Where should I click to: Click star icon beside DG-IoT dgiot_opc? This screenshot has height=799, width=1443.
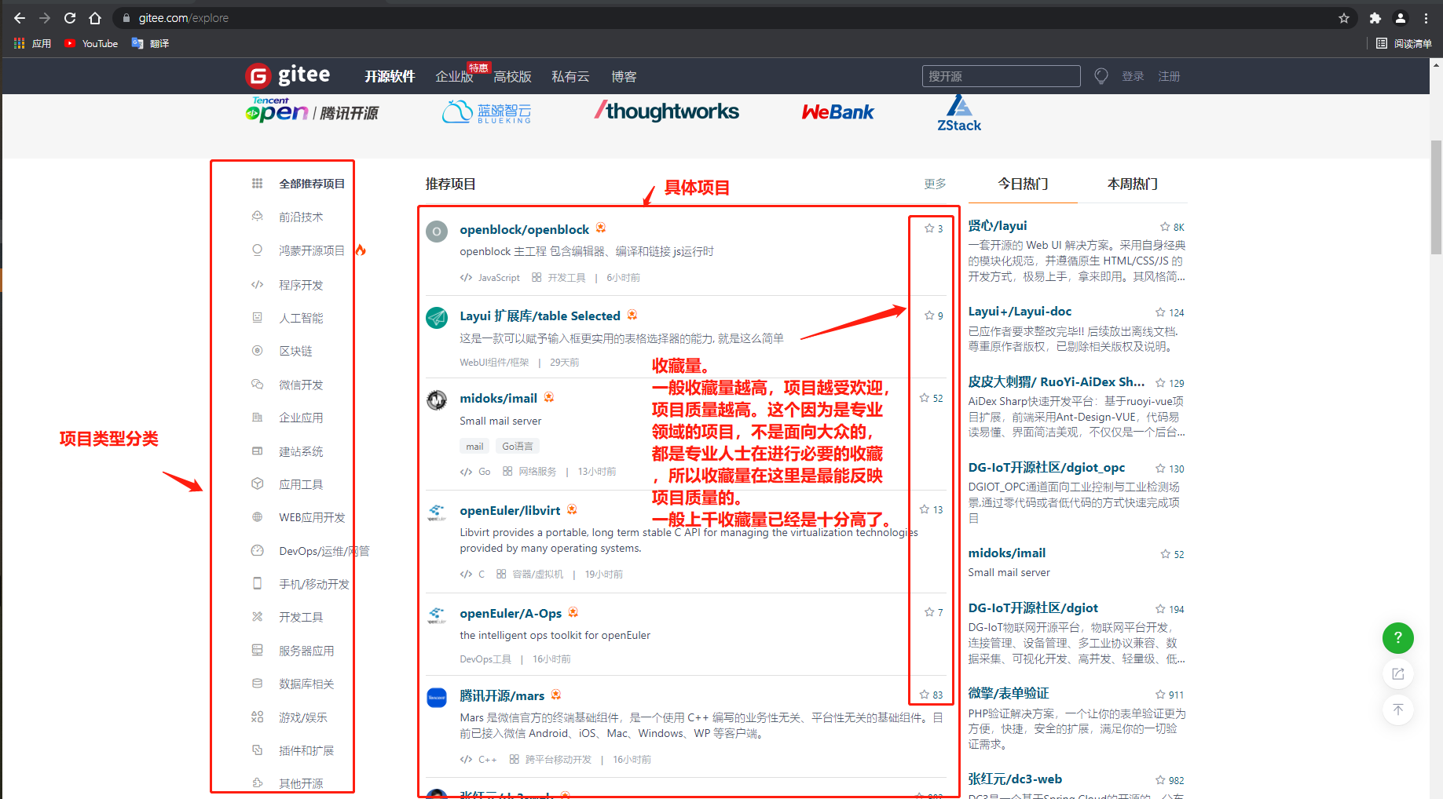click(1160, 469)
